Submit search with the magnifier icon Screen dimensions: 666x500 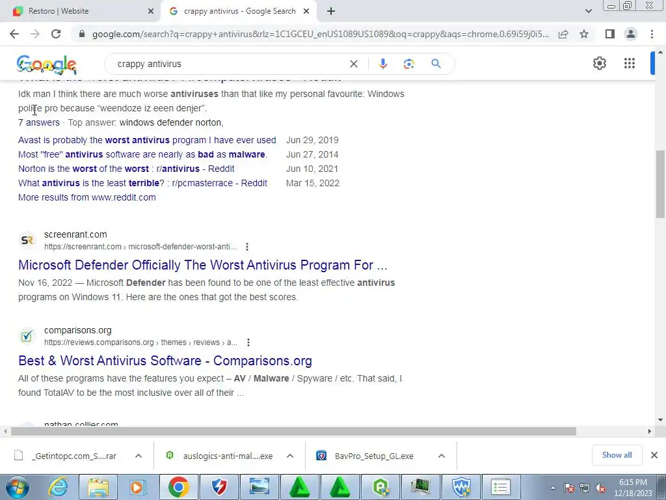click(x=436, y=64)
